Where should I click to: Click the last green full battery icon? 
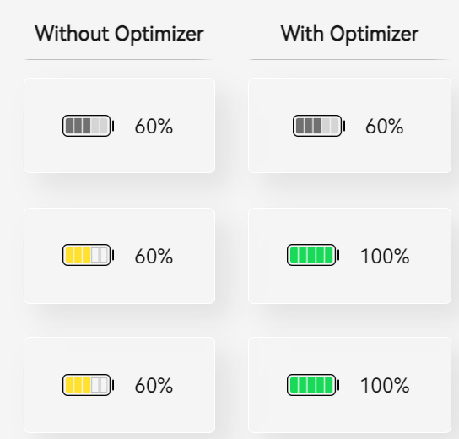click(x=313, y=385)
